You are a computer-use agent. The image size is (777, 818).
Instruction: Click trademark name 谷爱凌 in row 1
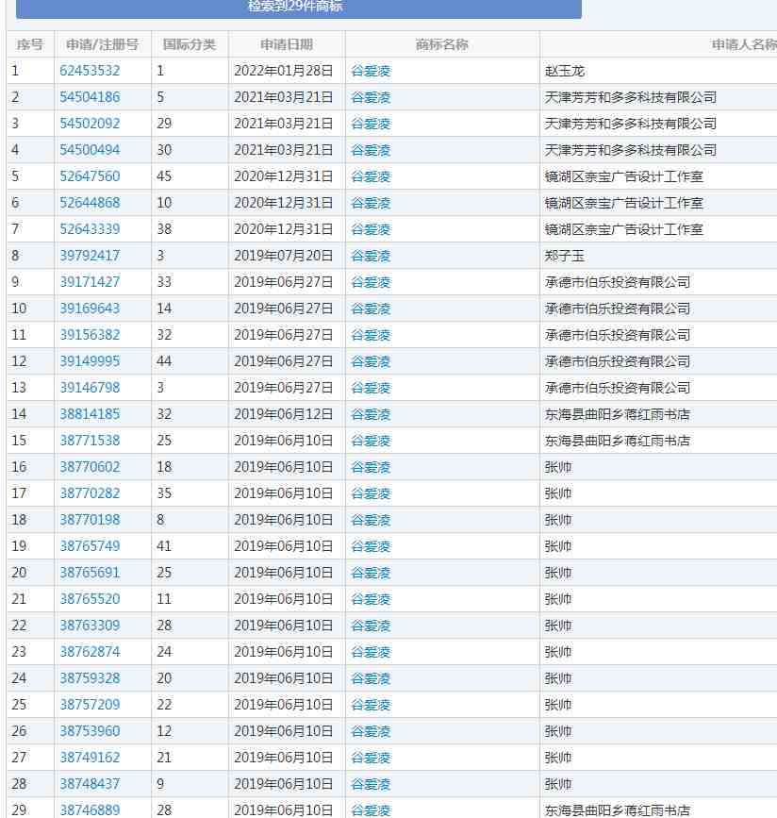(371, 71)
